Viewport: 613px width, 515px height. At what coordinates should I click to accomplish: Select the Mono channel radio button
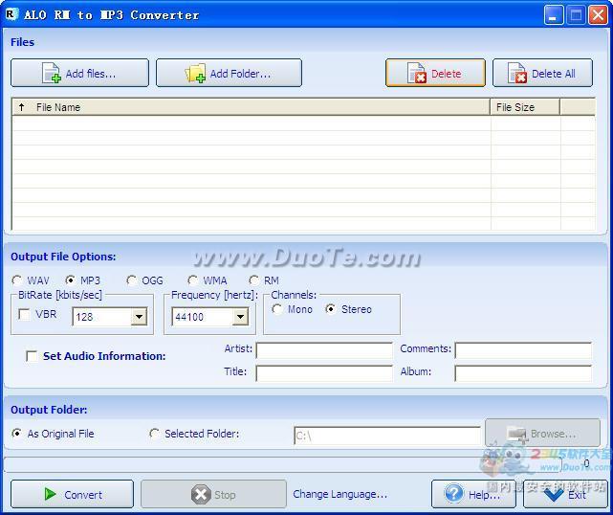click(277, 309)
